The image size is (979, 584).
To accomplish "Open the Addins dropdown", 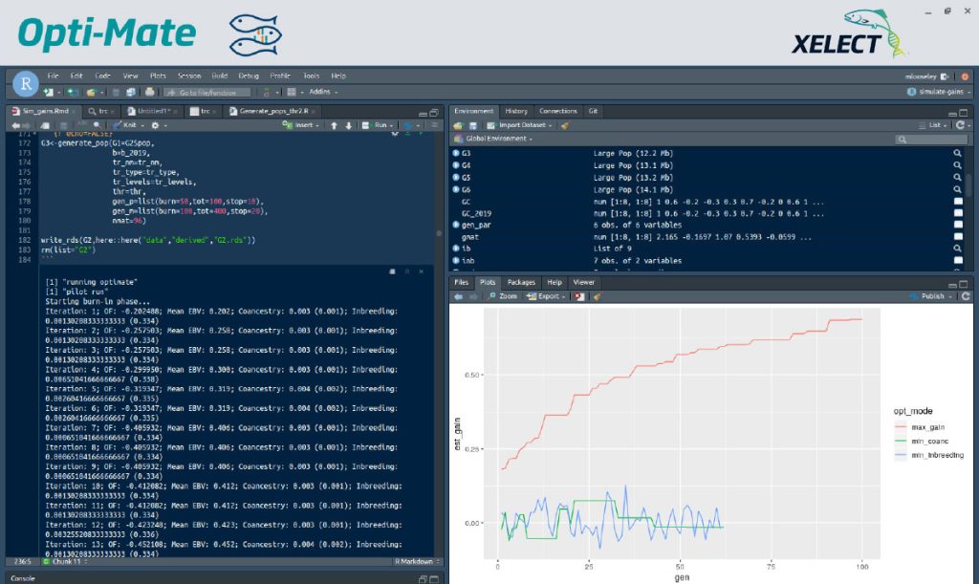I will point(323,92).
